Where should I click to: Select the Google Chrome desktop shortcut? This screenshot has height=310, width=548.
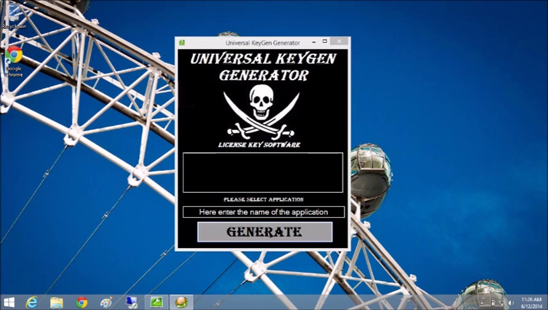coord(14,62)
